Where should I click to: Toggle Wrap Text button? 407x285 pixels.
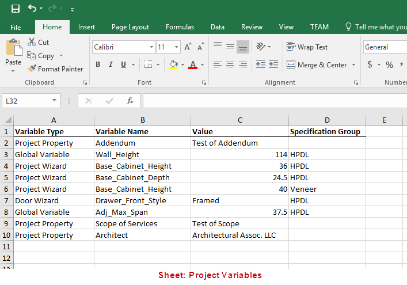click(x=307, y=47)
